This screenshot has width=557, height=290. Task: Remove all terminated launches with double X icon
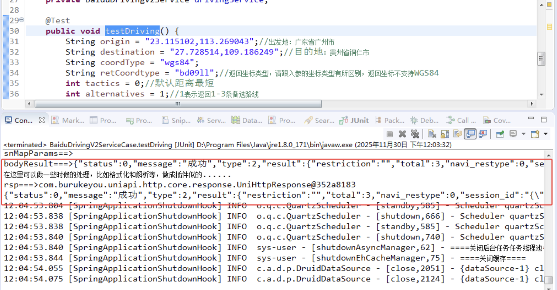415,134
